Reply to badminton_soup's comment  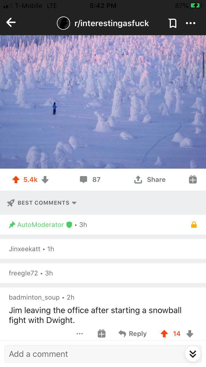click(x=133, y=334)
